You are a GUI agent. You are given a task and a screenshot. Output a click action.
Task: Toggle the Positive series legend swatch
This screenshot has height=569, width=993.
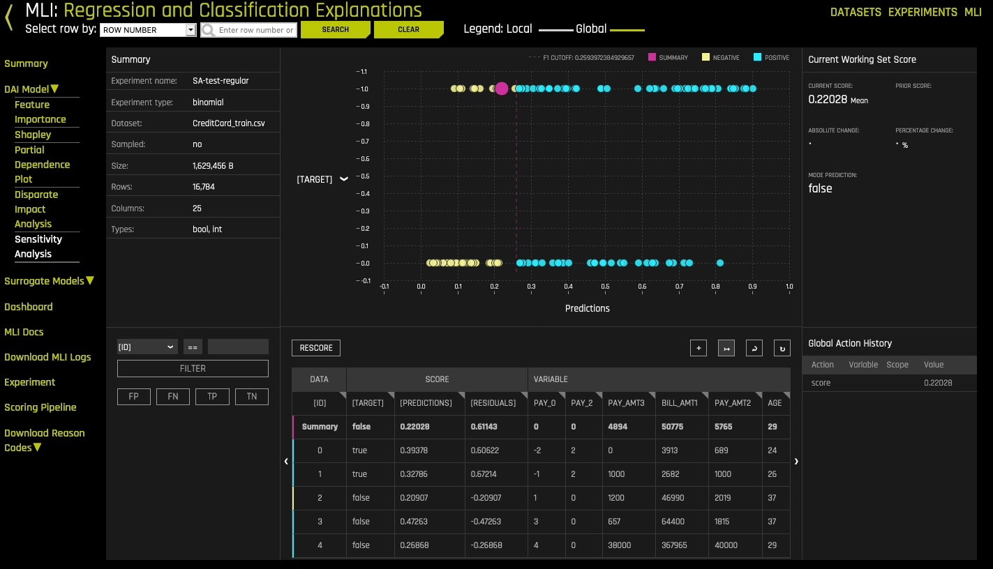pyautogui.click(x=757, y=57)
